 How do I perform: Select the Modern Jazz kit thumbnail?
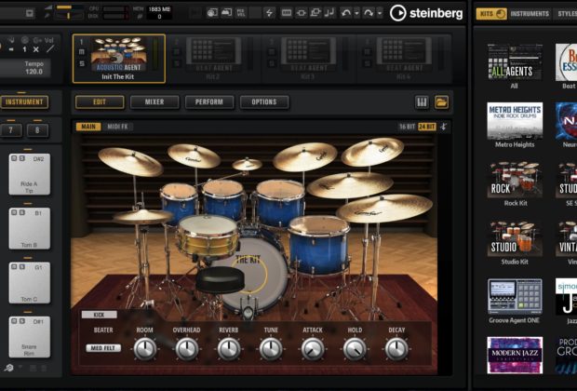pyautogui.click(x=515, y=356)
